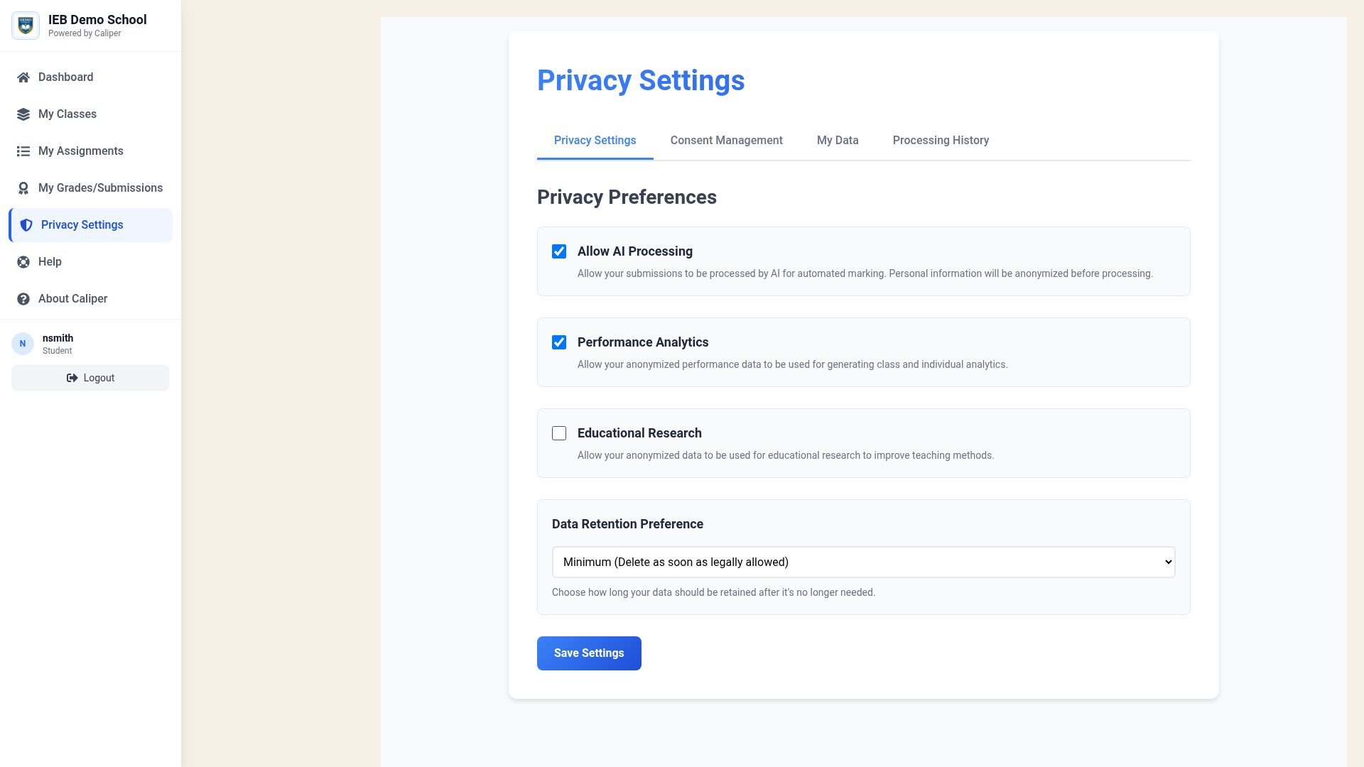Open the Data Retention Preference dropdown
Image resolution: width=1364 pixels, height=767 pixels.
click(863, 562)
